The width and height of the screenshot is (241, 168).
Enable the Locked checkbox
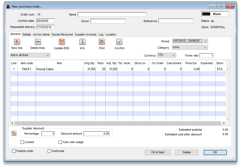tap(22, 142)
